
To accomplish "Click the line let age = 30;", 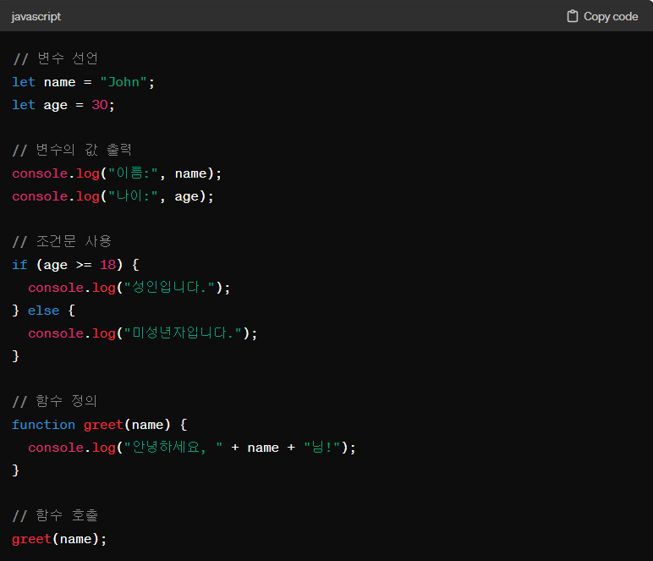I will (x=63, y=105).
